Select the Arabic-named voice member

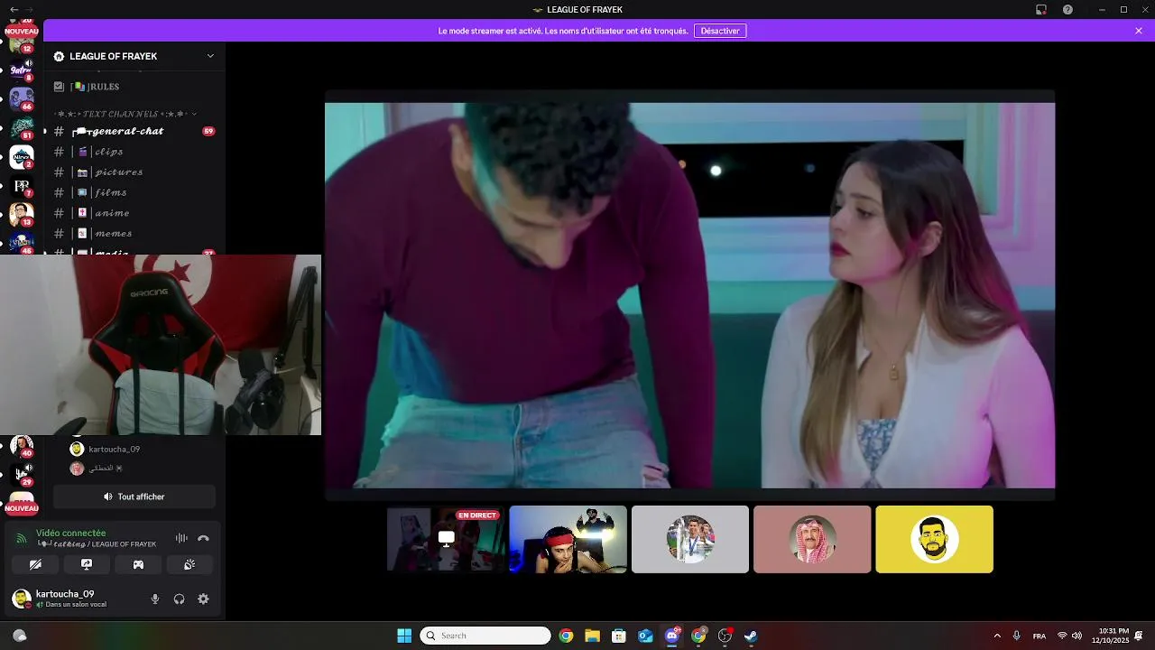(97, 469)
